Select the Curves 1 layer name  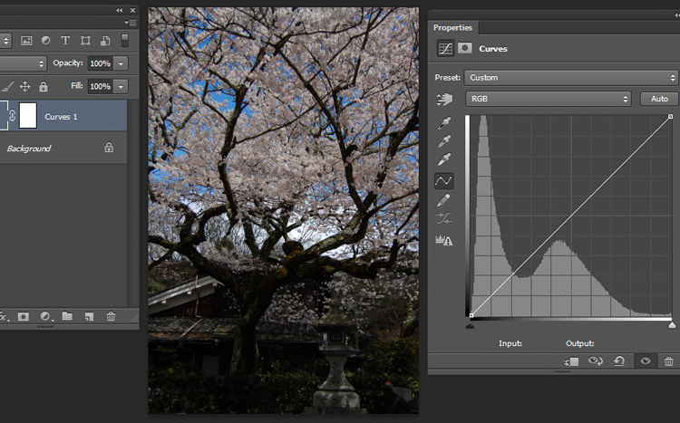(61, 117)
